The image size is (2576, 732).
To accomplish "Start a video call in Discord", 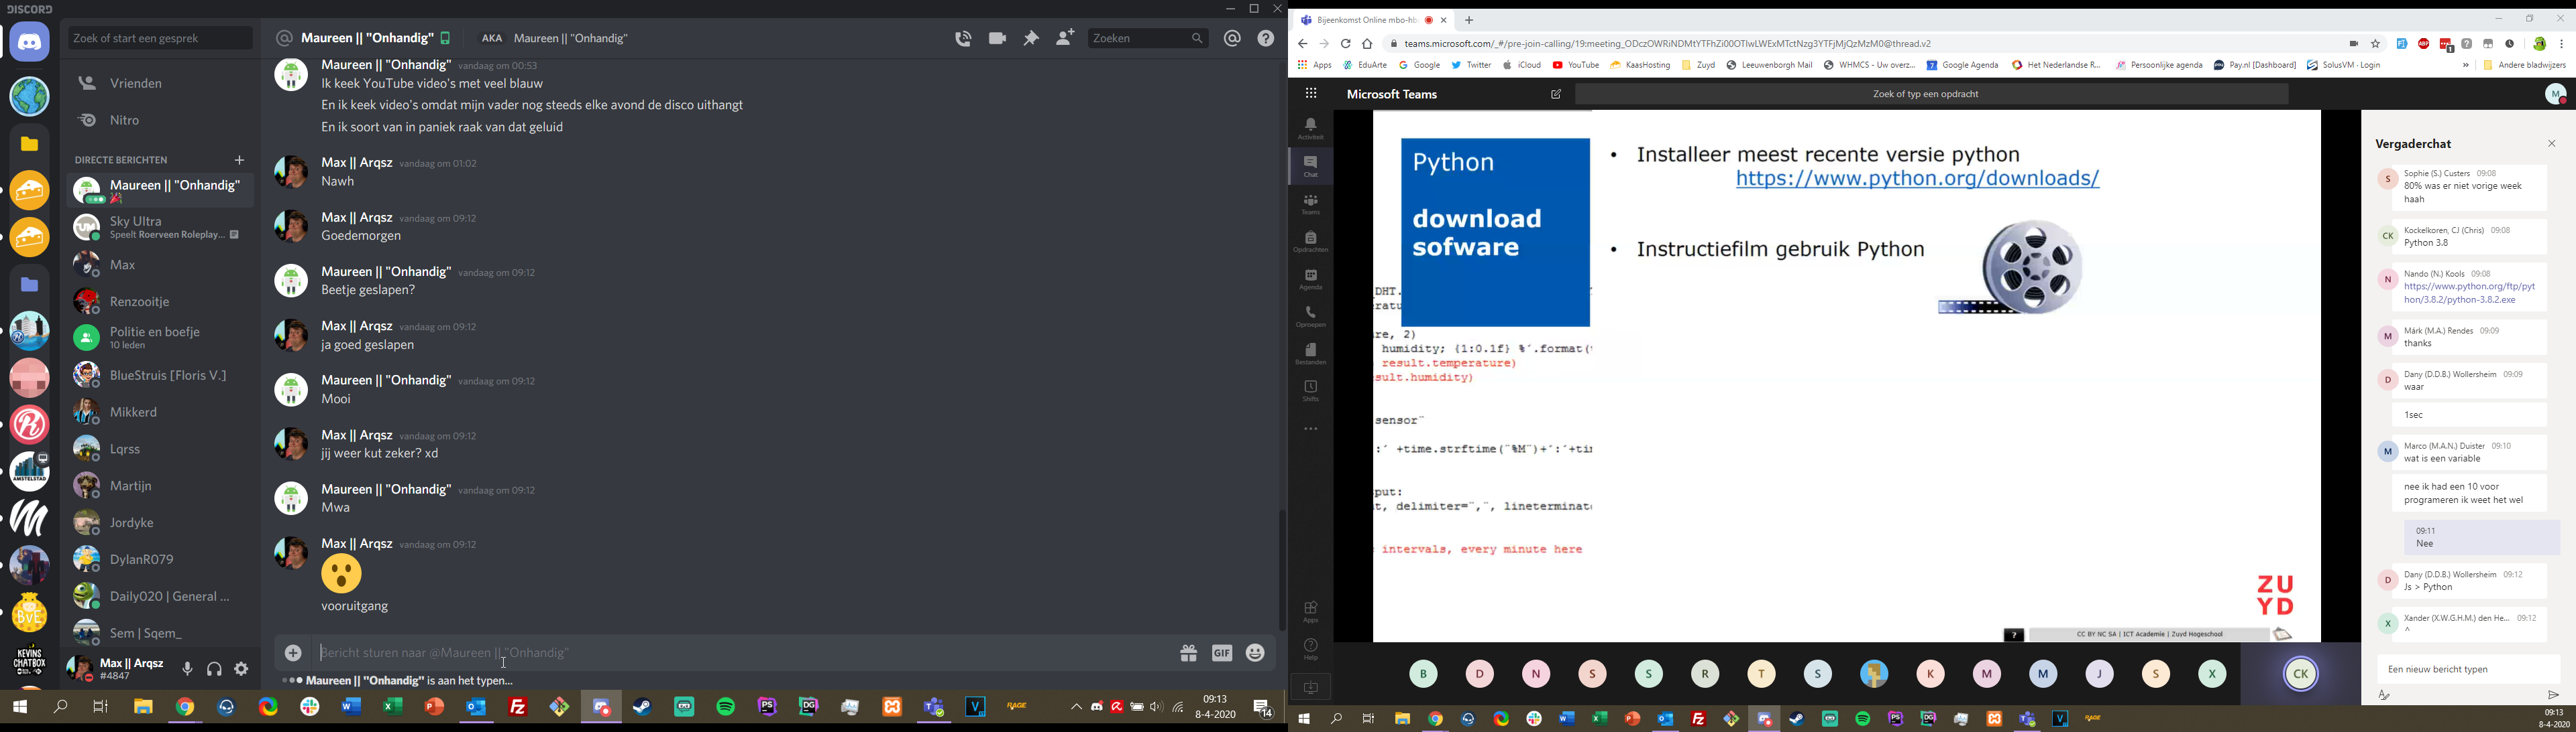I will tap(997, 39).
